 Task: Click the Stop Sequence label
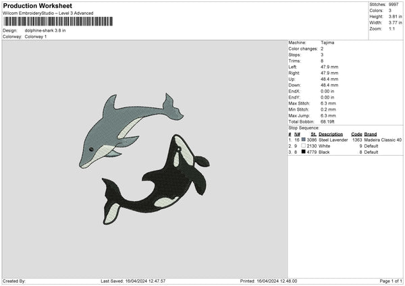pyautogui.click(x=304, y=127)
